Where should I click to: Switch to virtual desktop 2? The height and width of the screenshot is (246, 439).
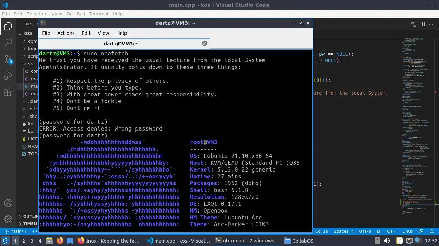(23, 241)
